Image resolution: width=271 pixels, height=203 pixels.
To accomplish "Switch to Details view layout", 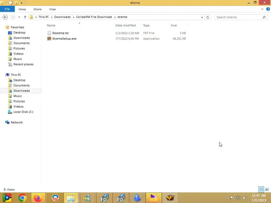I will (x=261, y=189).
